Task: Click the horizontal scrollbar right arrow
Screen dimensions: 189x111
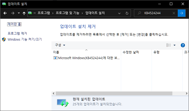Action: [187, 93]
